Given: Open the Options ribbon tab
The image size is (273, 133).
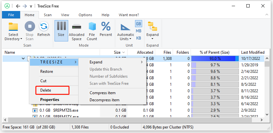Looking at the screenshot, I should pos(85,15).
